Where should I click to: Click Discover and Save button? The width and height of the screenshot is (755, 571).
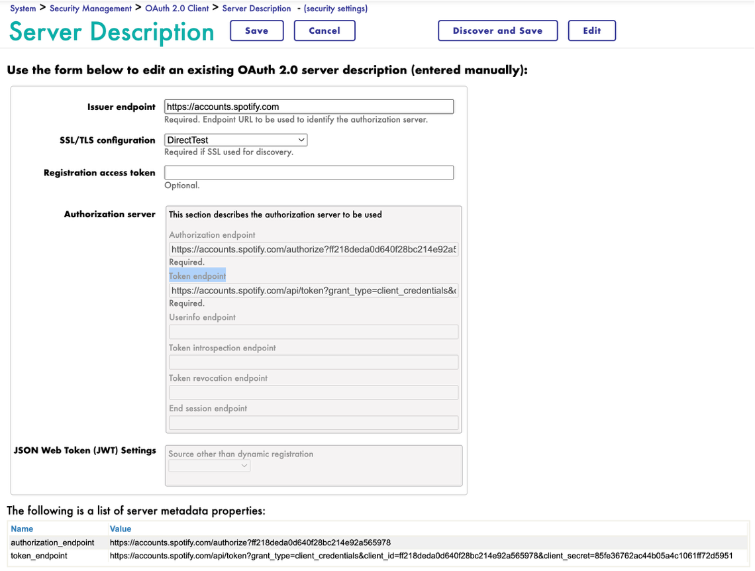click(x=497, y=30)
